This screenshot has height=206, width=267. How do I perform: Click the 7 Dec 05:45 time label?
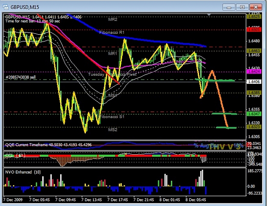(x=39, y=200)
